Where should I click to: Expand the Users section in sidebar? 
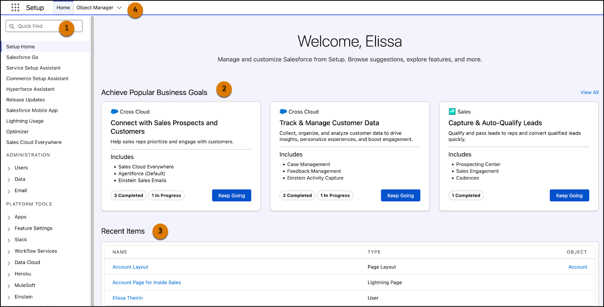pos(9,168)
